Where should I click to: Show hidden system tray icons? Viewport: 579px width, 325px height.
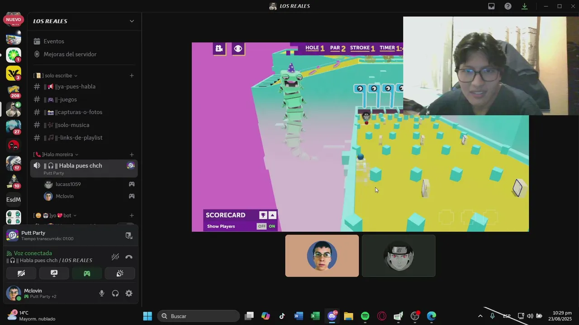tap(480, 316)
